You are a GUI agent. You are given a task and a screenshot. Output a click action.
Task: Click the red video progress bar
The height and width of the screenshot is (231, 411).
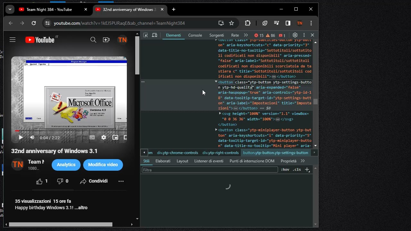tap(17, 131)
